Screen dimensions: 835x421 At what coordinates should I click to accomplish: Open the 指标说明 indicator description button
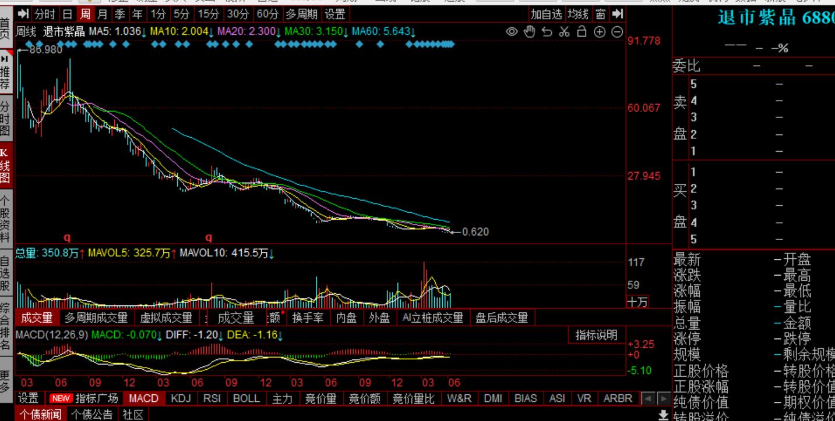pyautogui.click(x=596, y=335)
